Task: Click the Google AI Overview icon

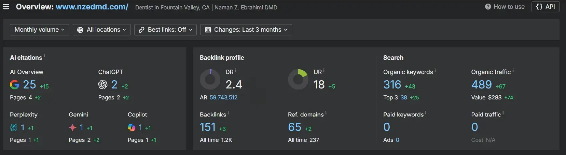Action: point(14,85)
